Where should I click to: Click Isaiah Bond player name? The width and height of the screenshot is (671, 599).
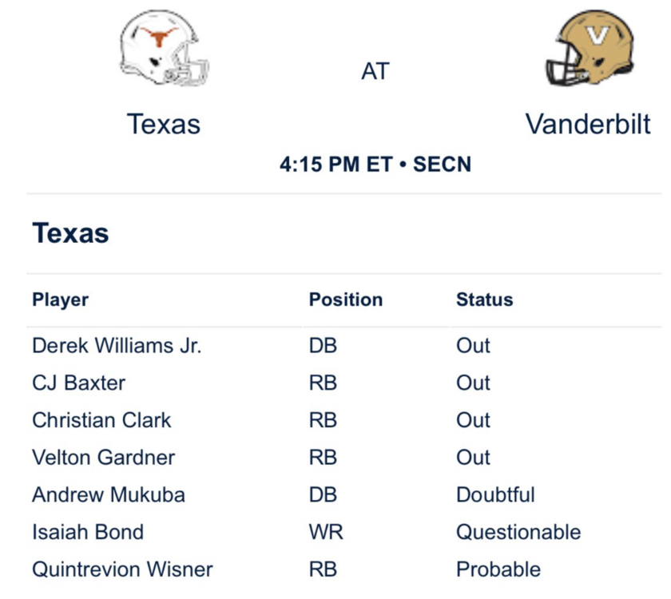tap(88, 532)
